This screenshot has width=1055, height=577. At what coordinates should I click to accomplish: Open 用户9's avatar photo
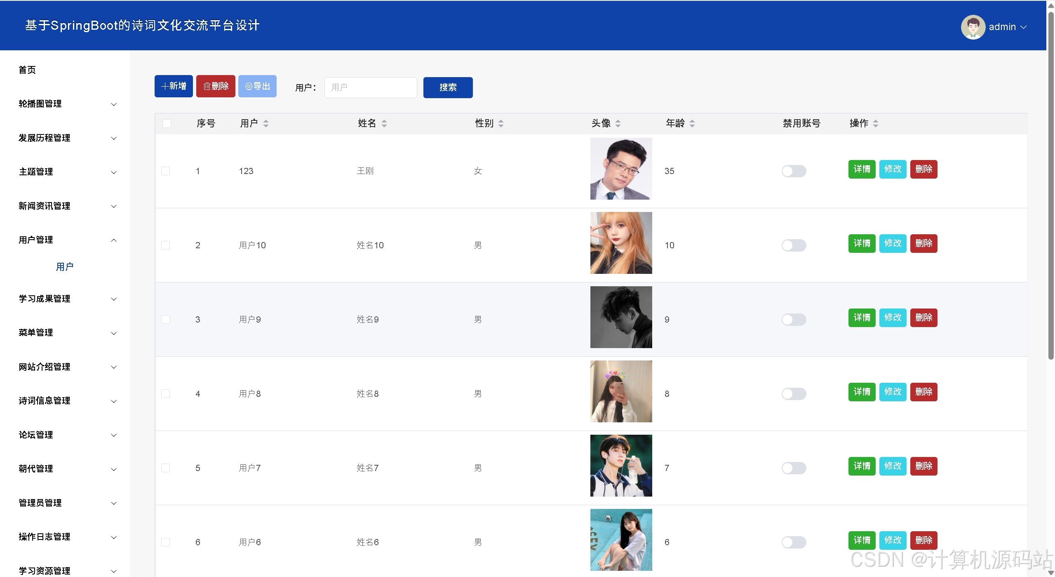(x=621, y=317)
